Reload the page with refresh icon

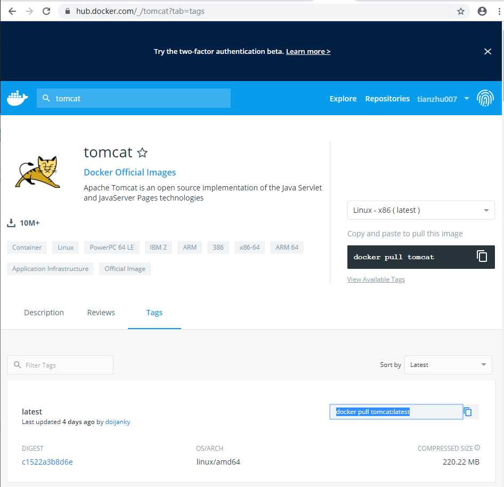point(46,11)
